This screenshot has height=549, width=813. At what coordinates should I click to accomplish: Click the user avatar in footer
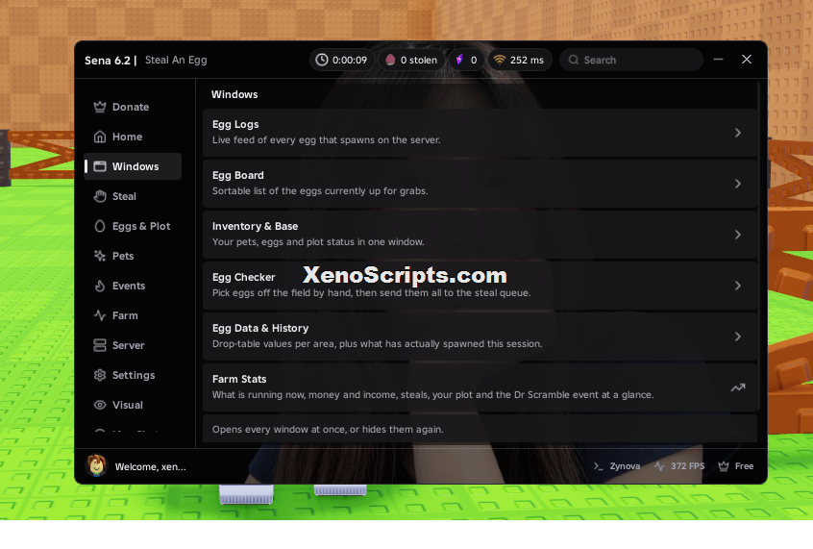pos(96,465)
